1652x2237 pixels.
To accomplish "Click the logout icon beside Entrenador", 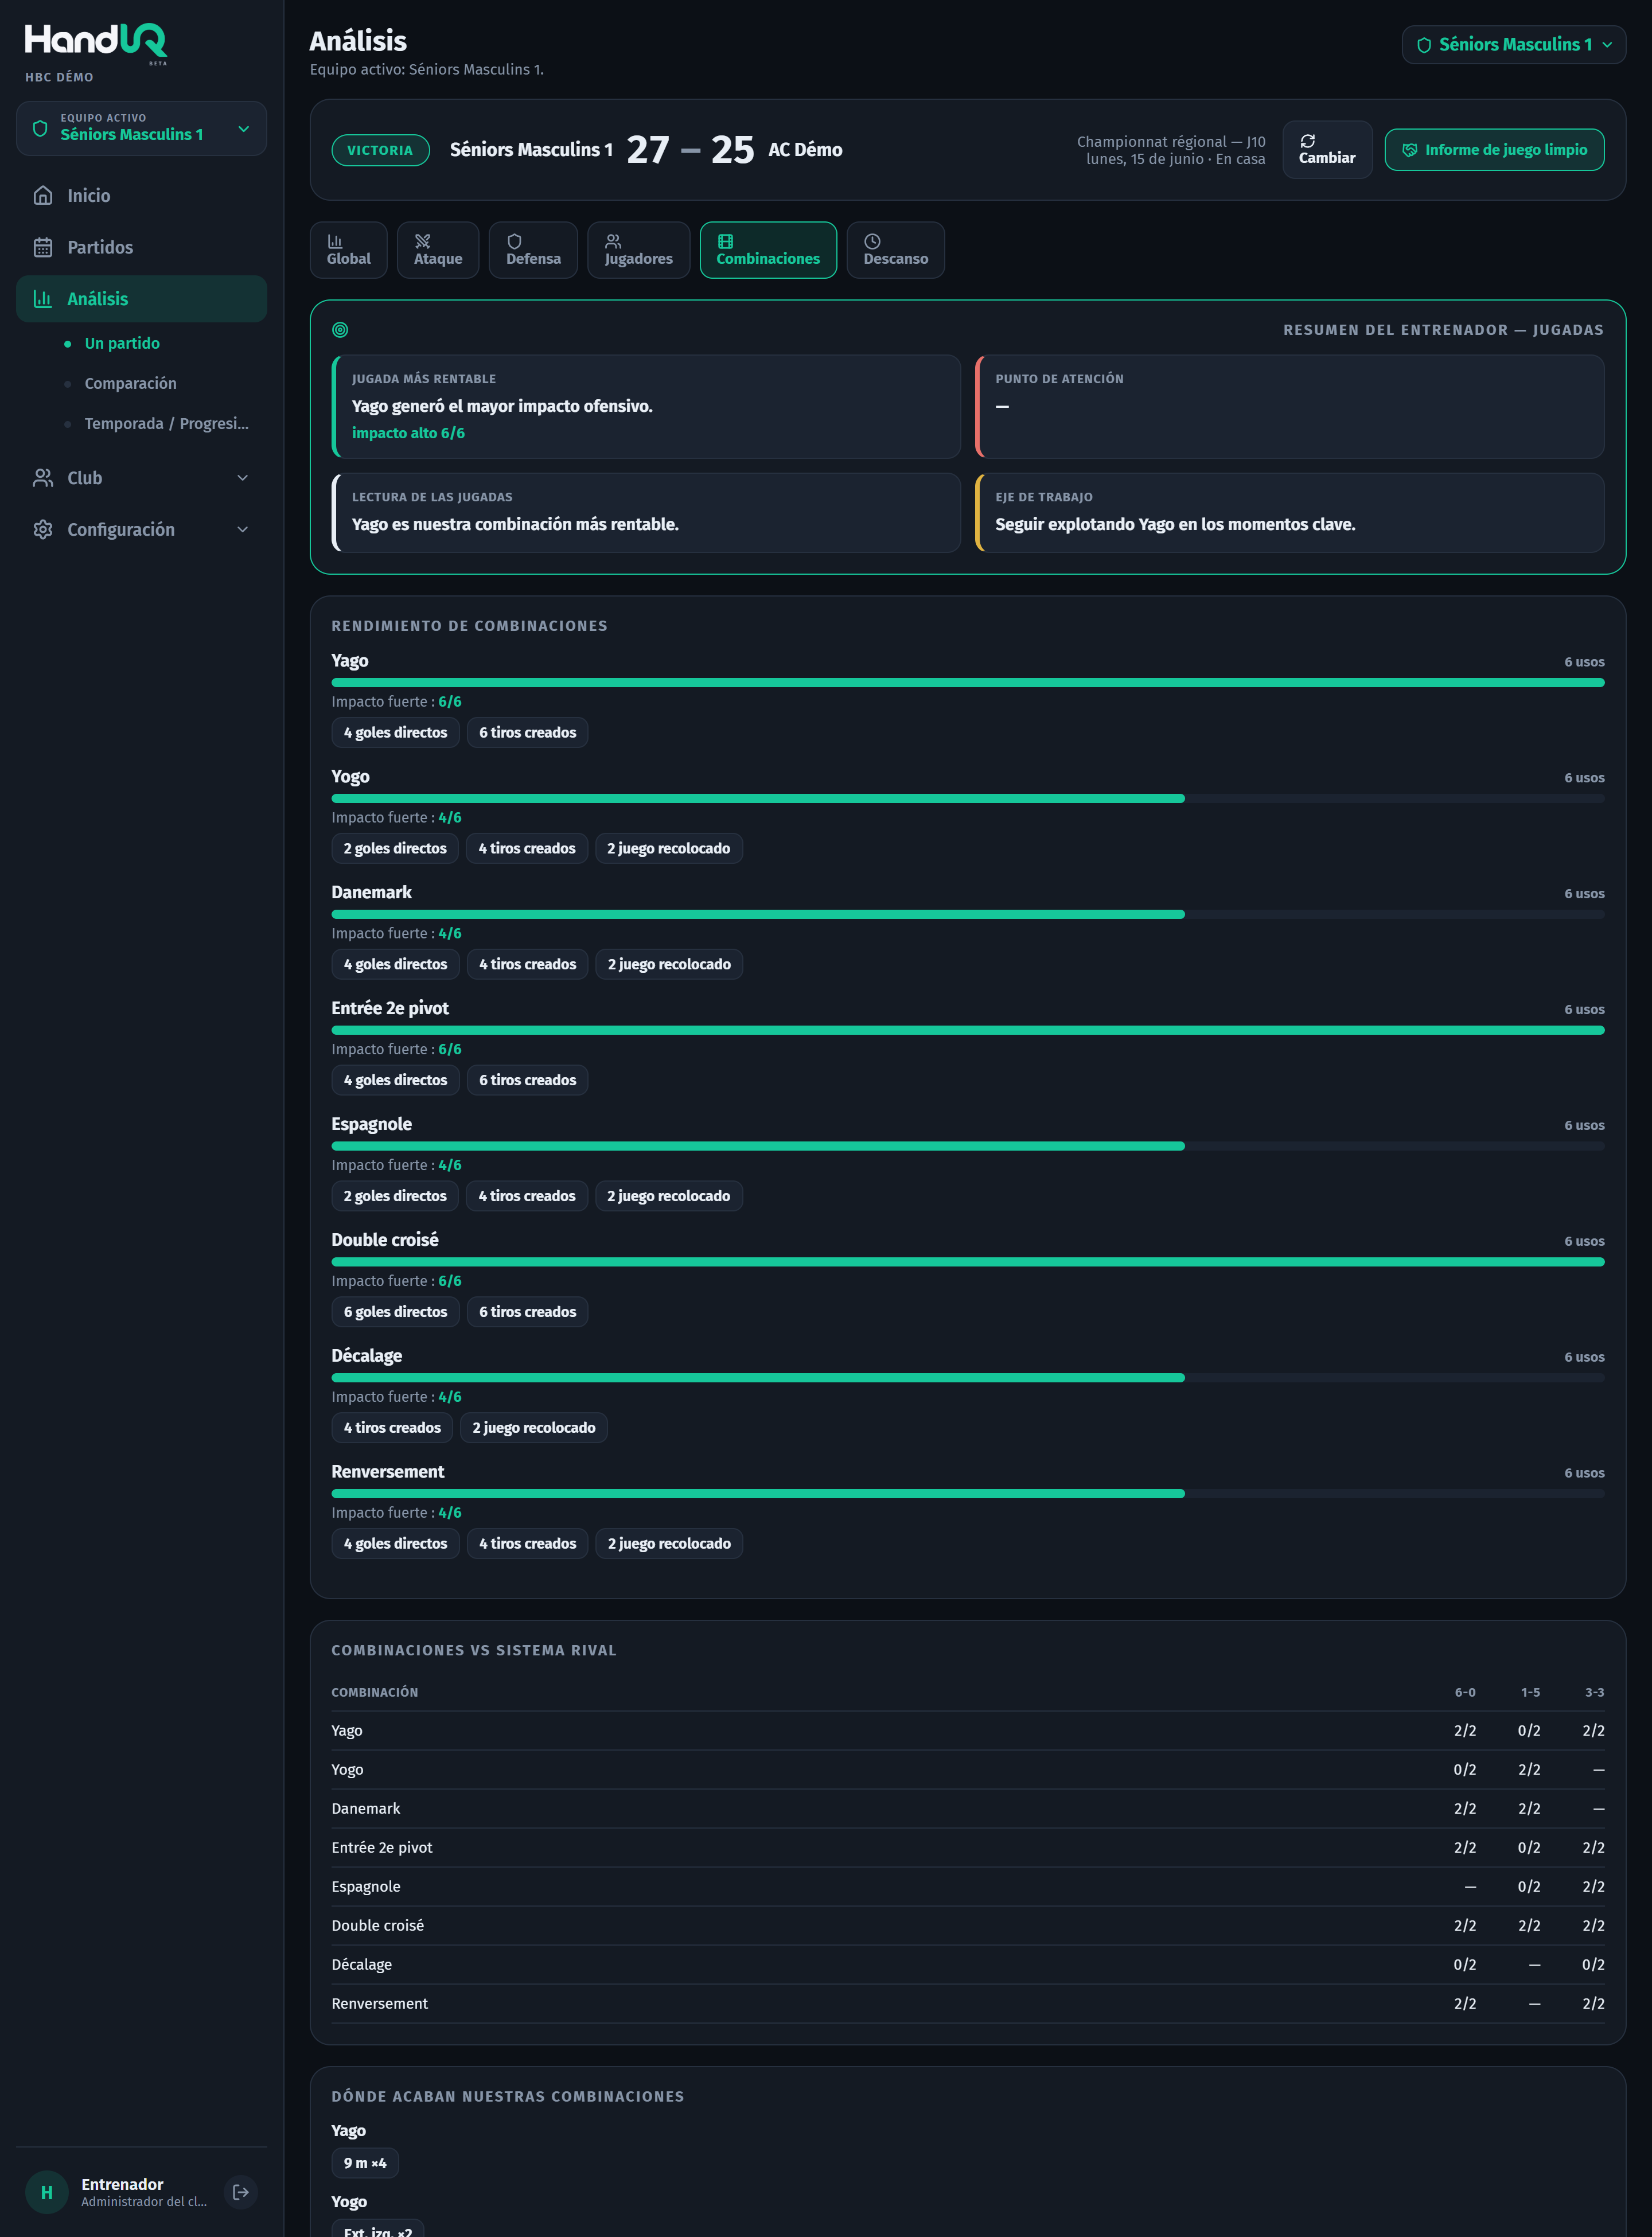I will (240, 2192).
